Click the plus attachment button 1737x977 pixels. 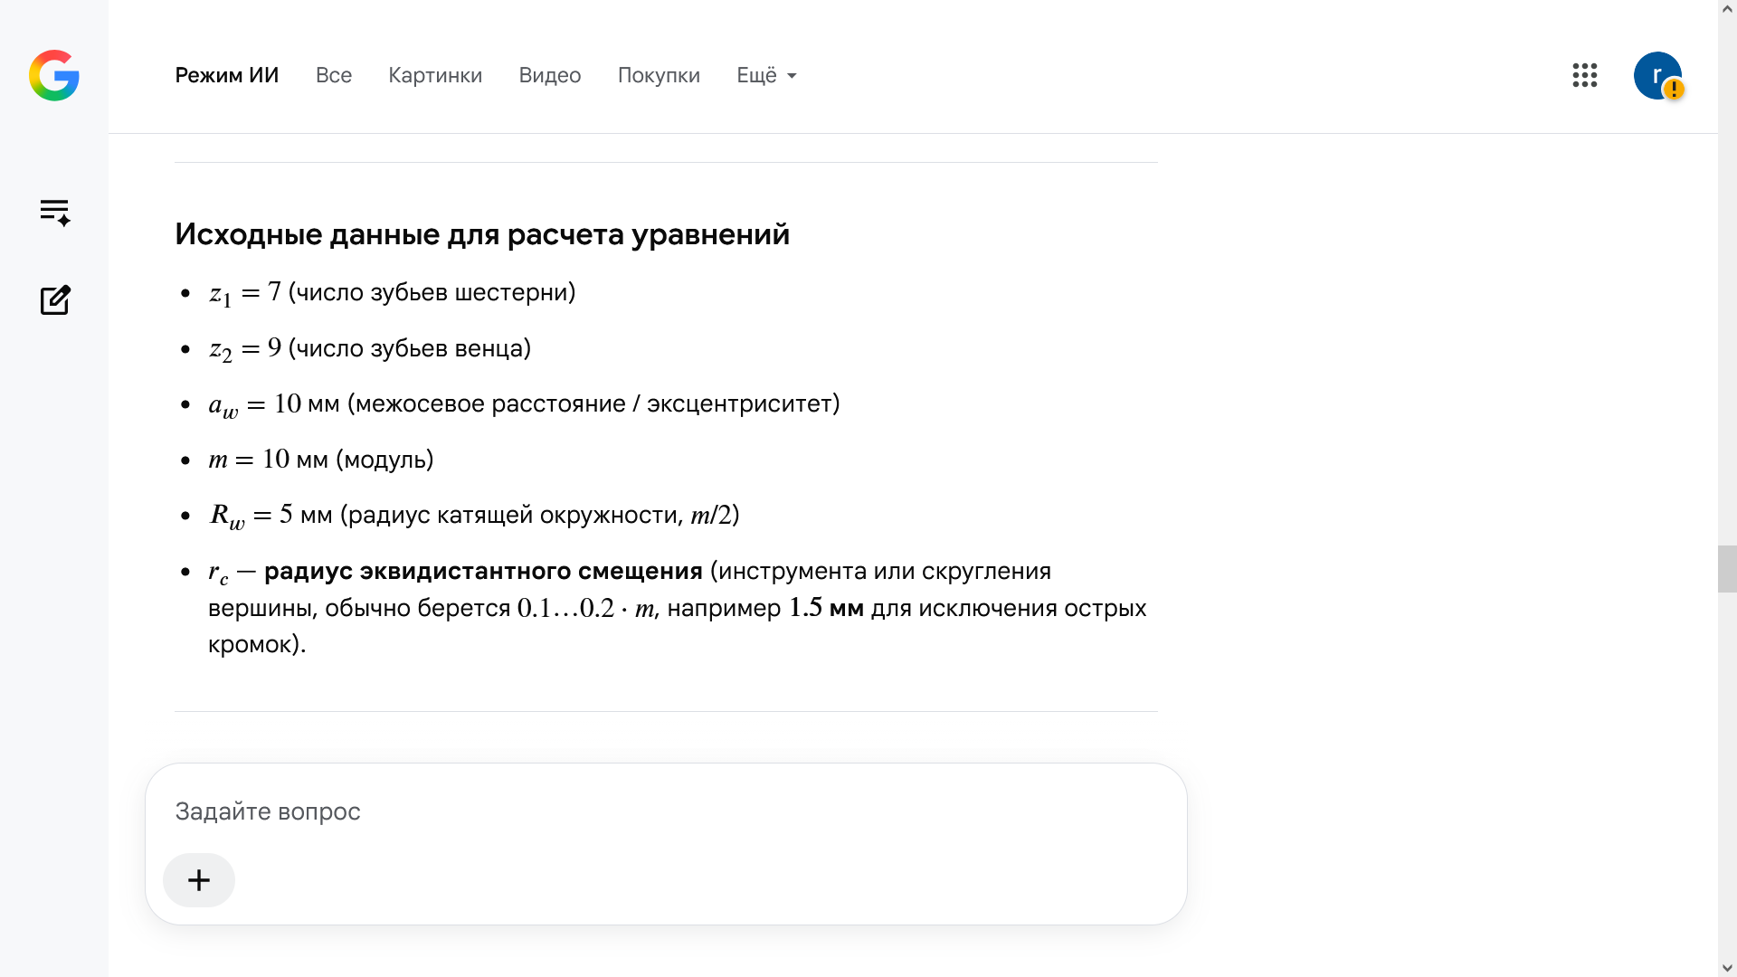(x=199, y=880)
